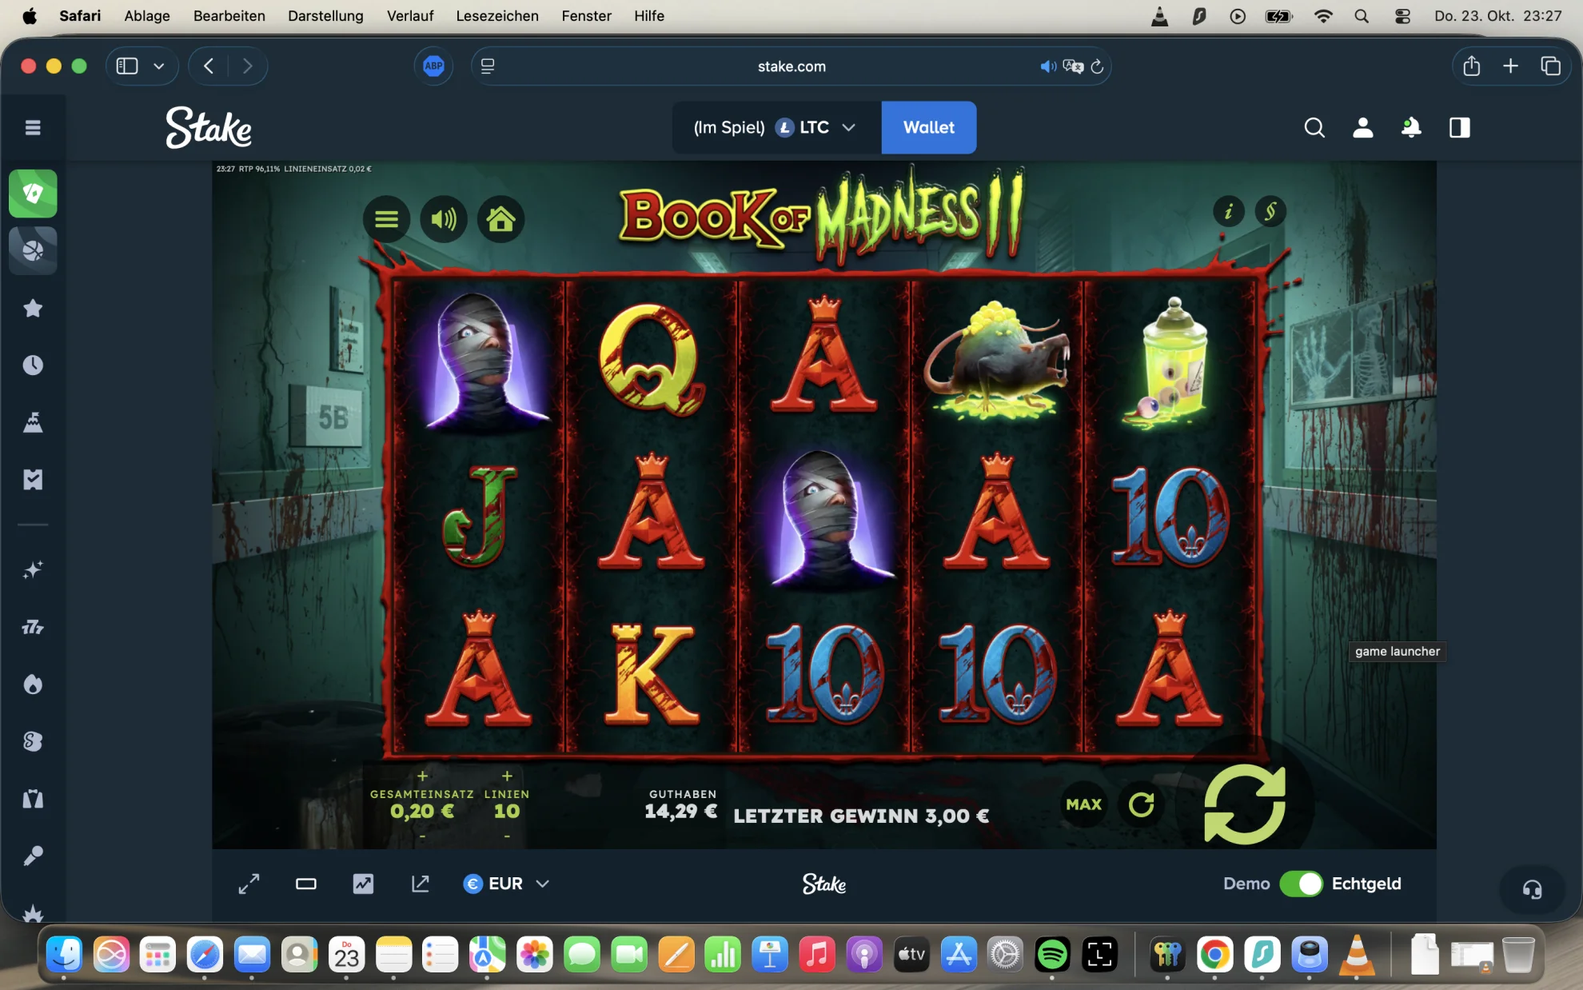Pop out the game in new window
1583x990 pixels.
tap(421, 884)
